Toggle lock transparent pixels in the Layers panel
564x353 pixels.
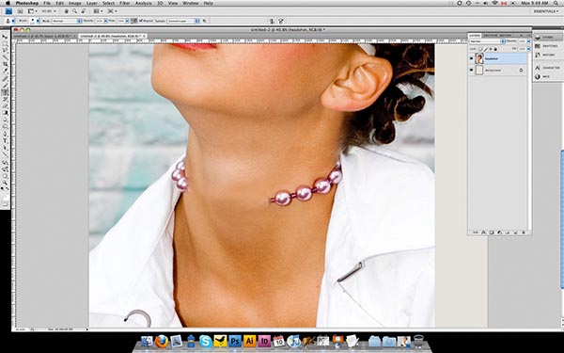481,49
